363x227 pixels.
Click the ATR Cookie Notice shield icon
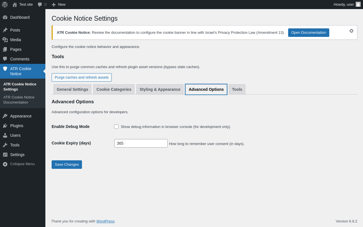tap(5, 69)
